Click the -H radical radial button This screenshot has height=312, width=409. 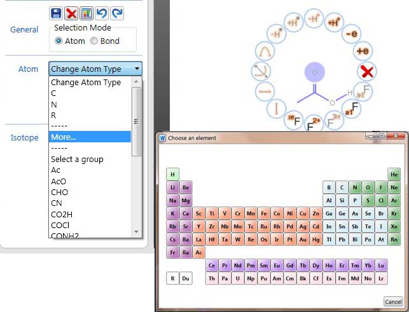click(x=277, y=34)
